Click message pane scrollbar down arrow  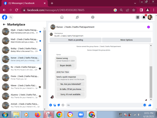(x=151, y=99)
